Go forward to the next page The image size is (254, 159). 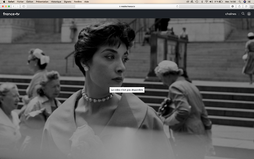pyautogui.click(x=17, y=6)
